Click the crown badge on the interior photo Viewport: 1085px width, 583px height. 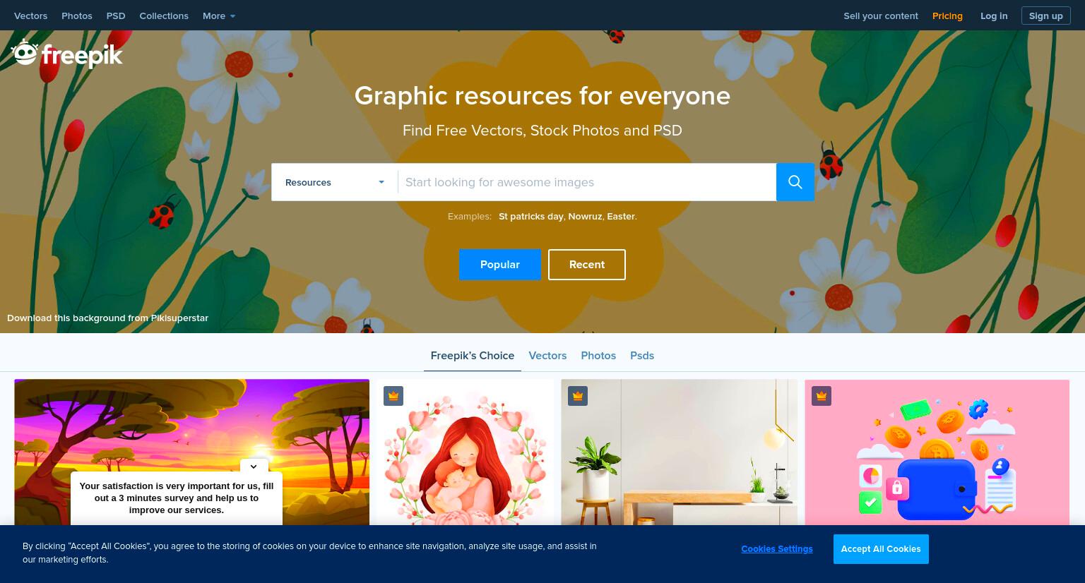[578, 396]
